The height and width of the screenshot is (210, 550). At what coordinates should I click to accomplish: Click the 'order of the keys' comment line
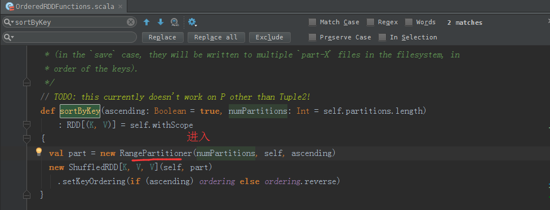(91, 69)
